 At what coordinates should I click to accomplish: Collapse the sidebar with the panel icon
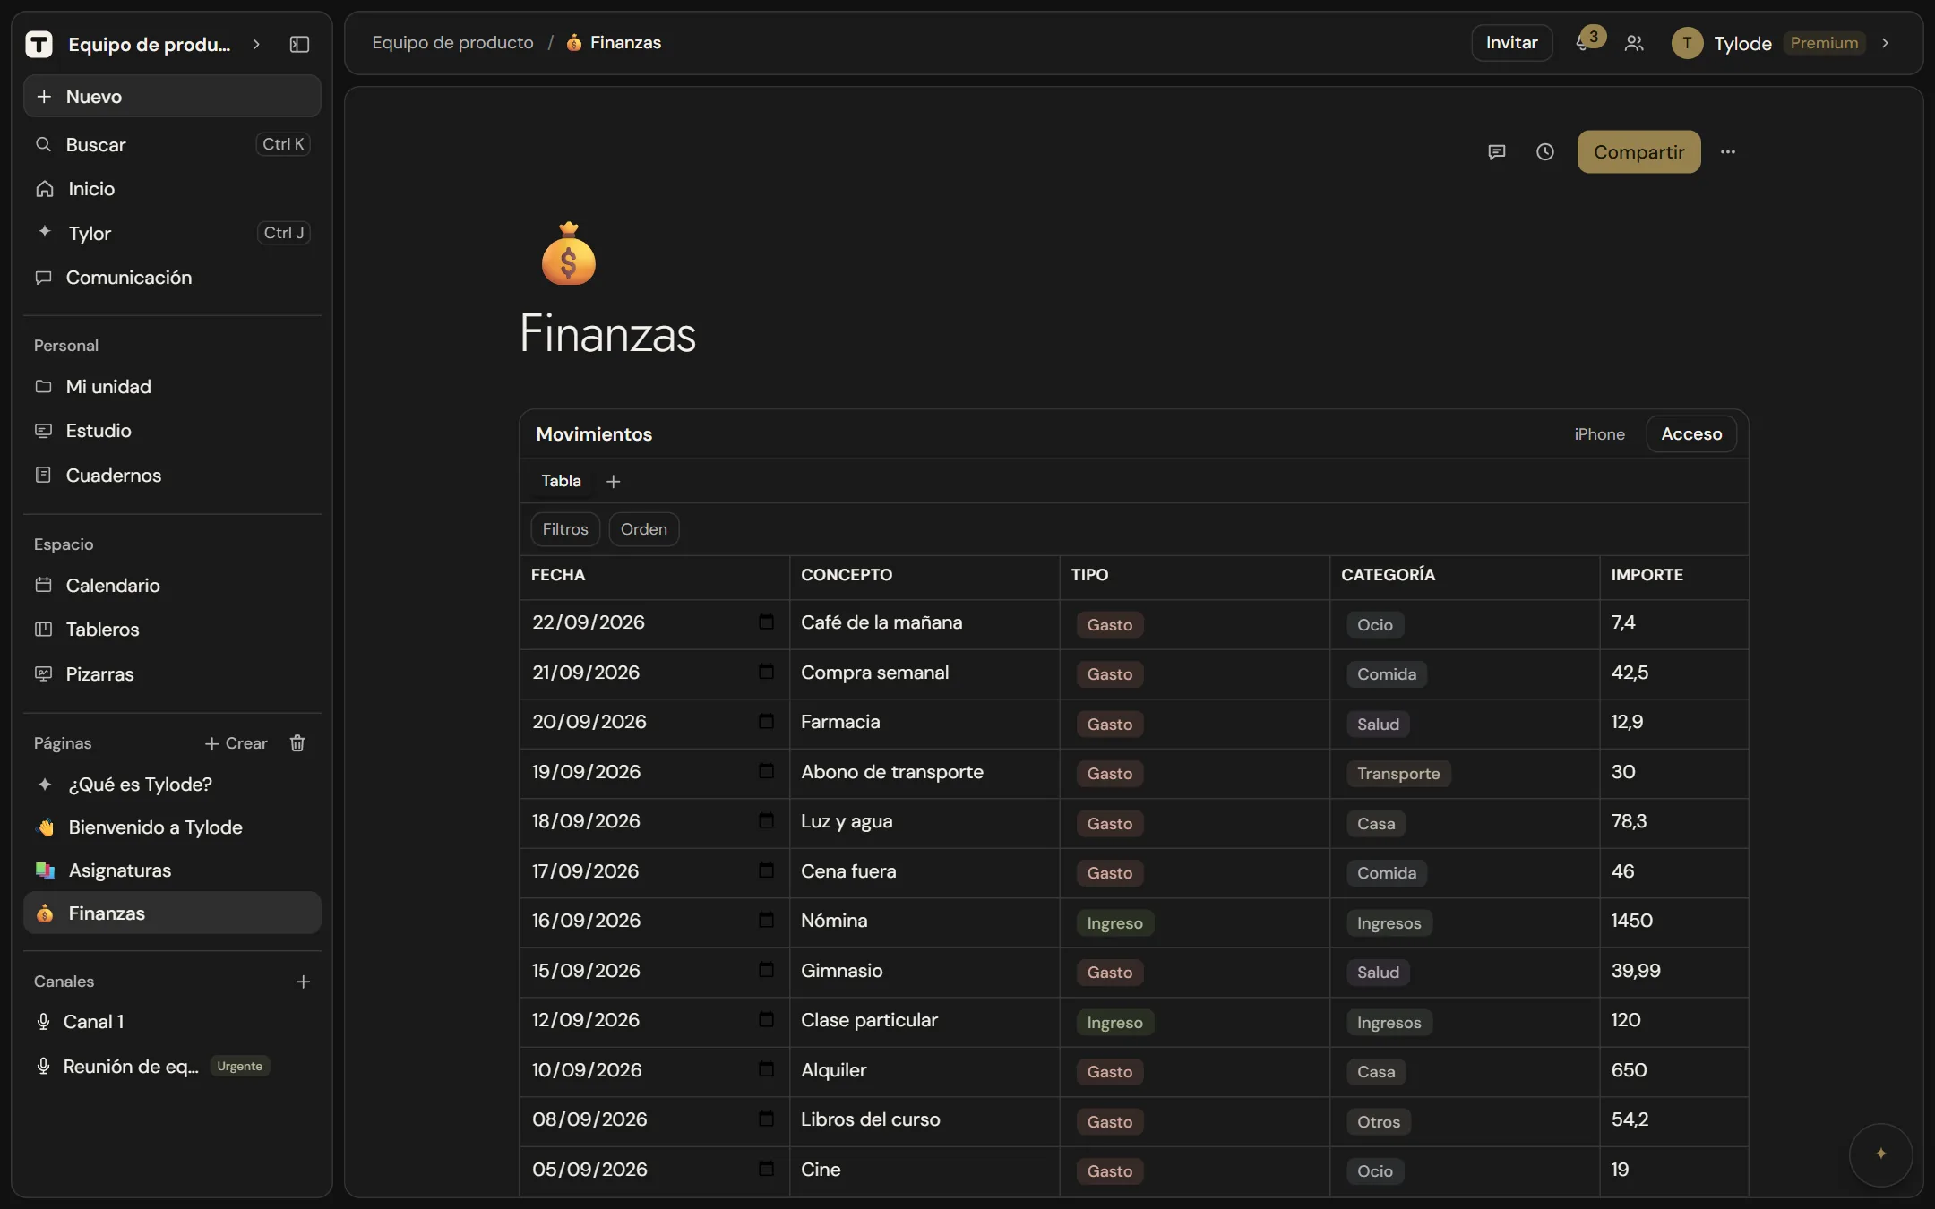[x=300, y=44]
